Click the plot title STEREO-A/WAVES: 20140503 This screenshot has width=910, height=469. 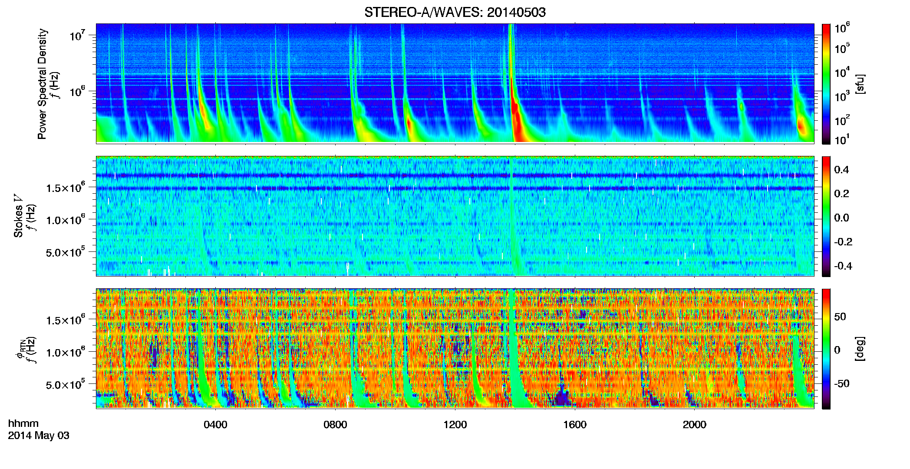click(x=455, y=12)
